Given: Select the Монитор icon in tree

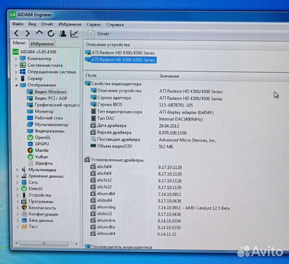Looking at the screenshot, I should point(30,111).
